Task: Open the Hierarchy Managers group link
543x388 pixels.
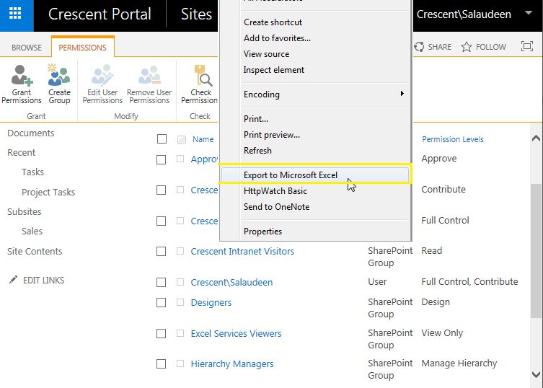Action: point(232,364)
